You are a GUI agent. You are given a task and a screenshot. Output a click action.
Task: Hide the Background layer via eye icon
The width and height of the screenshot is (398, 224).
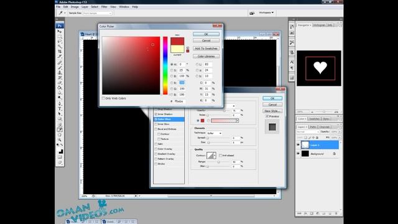coord(298,154)
